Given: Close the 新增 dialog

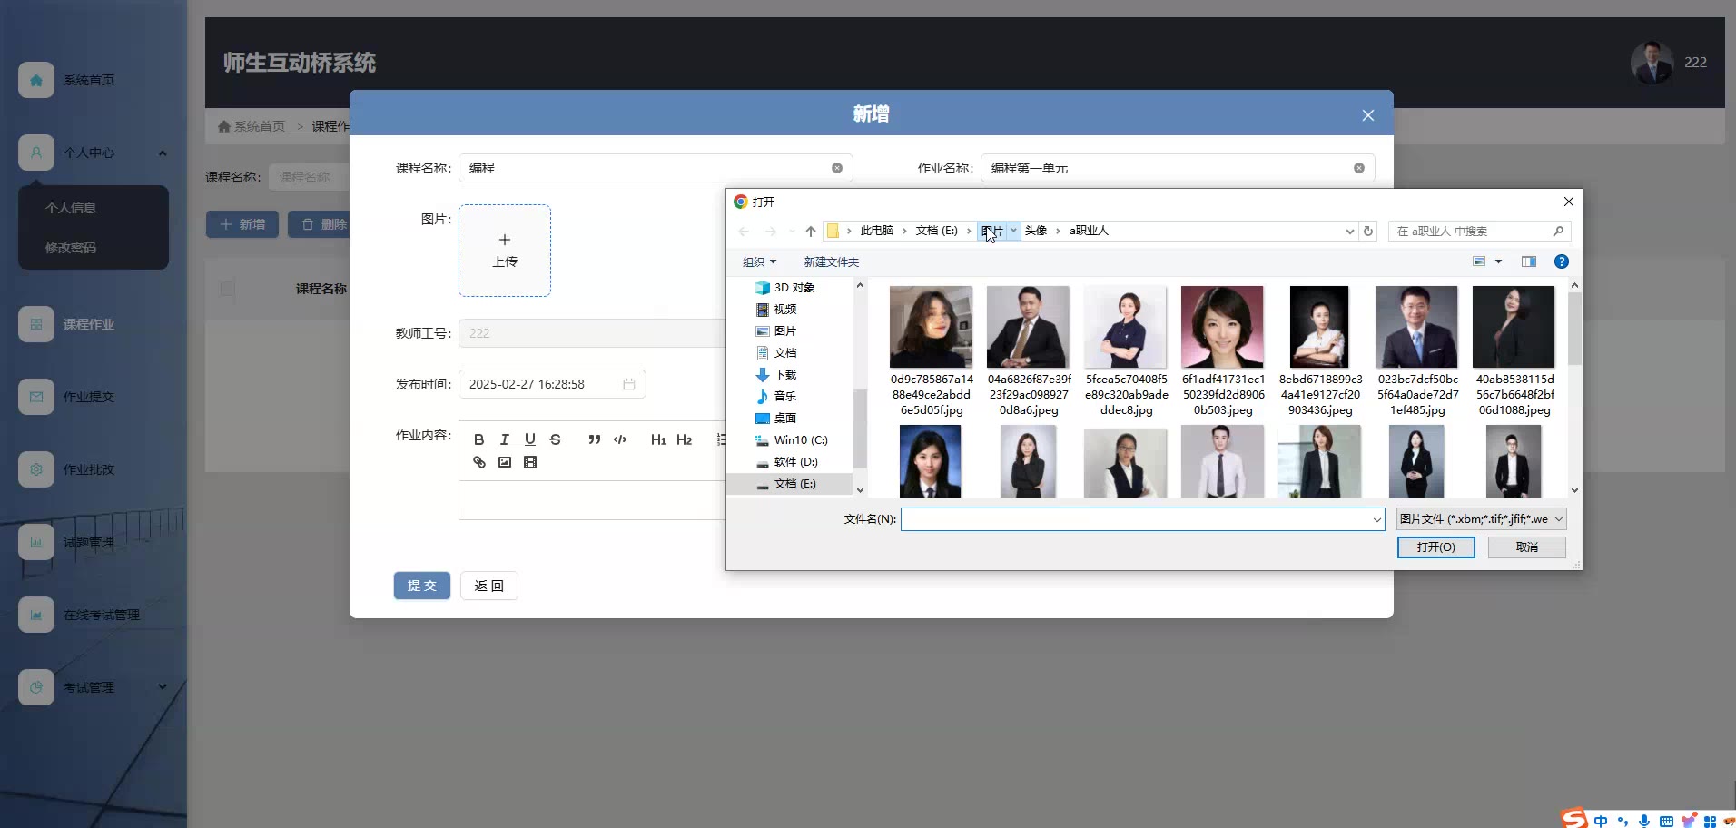Looking at the screenshot, I should coord(1368,115).
